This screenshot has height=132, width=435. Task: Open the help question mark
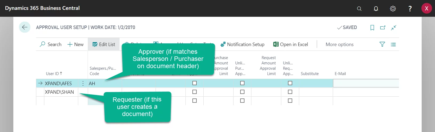[410, 9]
